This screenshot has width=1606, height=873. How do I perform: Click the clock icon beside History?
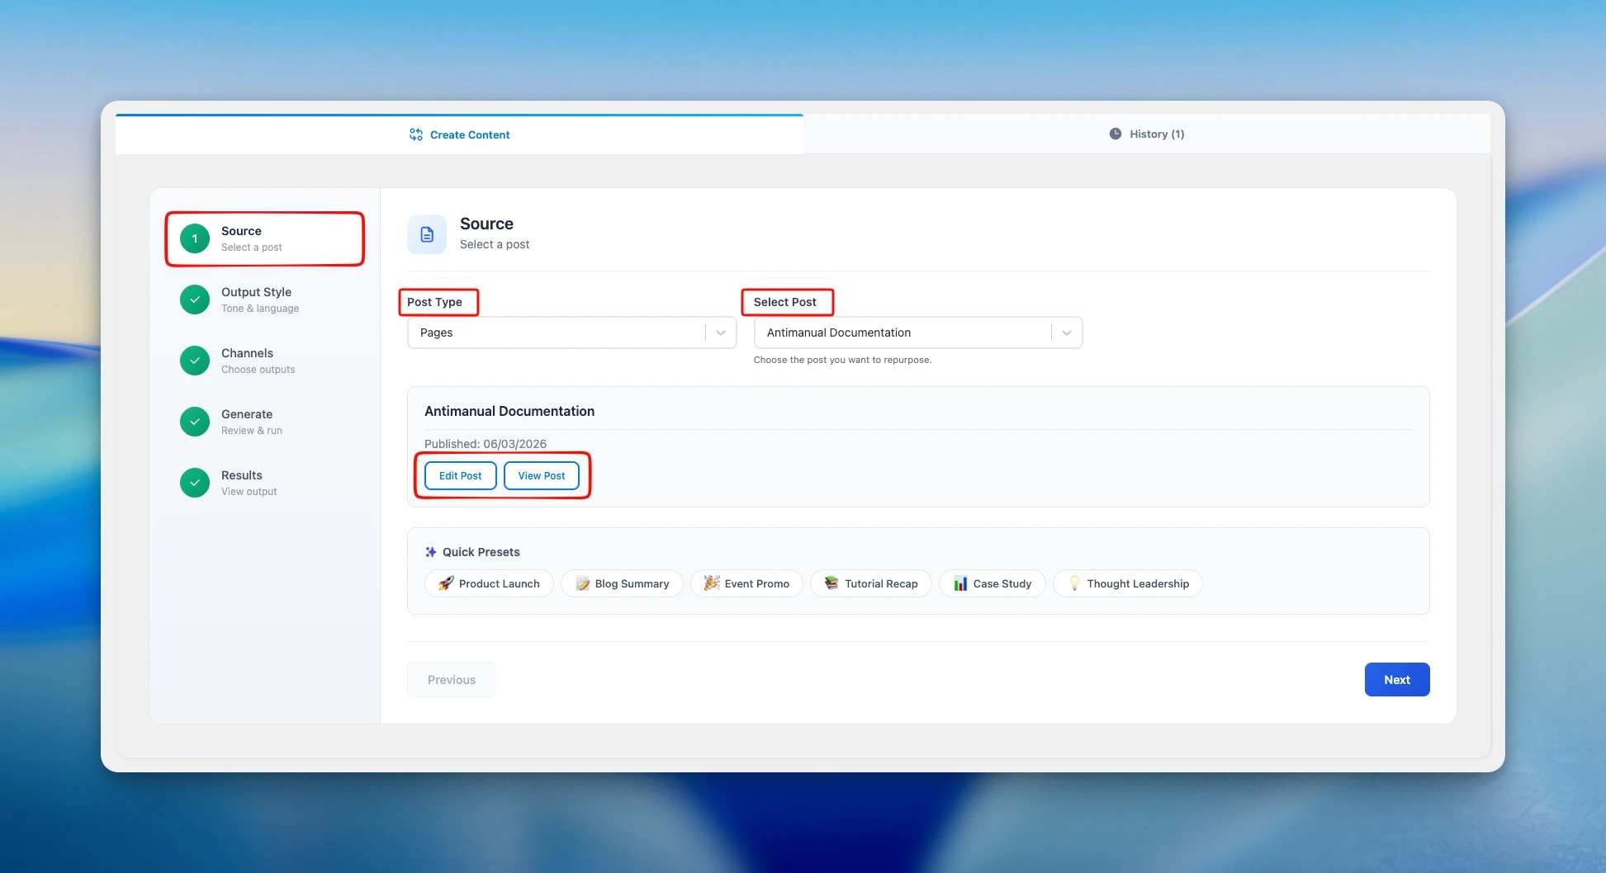pyautogui.click(x=1115, y=134)
